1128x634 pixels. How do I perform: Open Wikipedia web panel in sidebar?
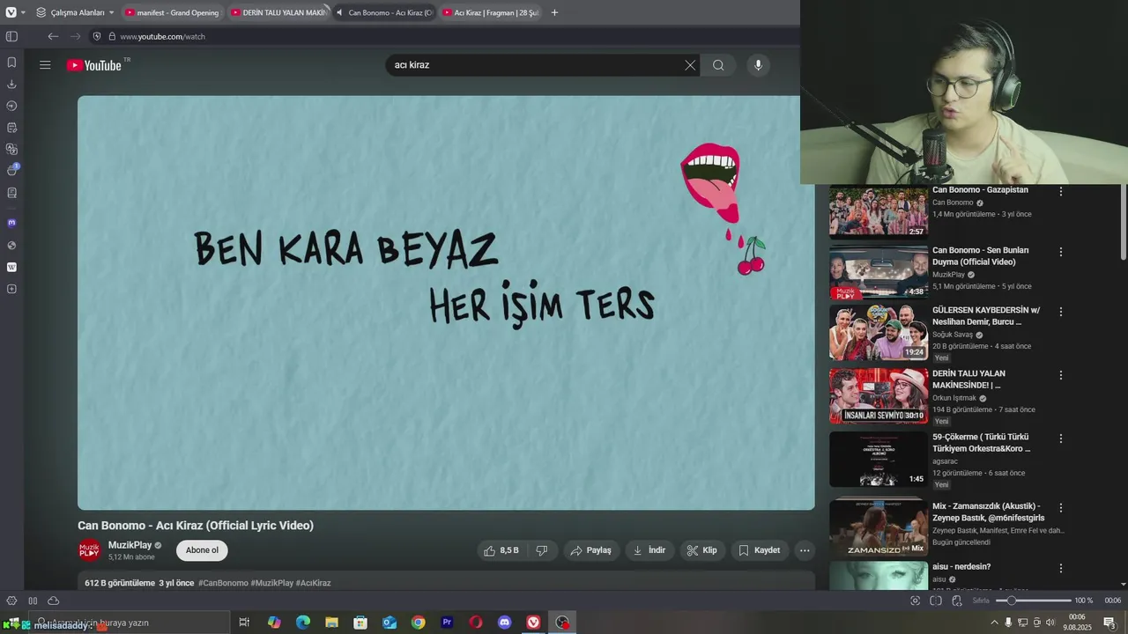point(11,267)
